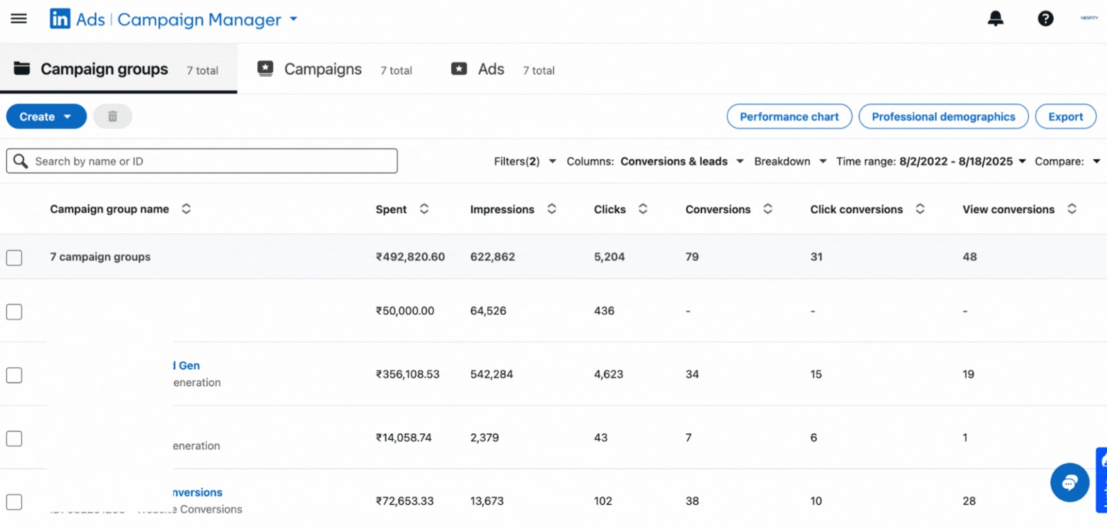Open the Time range dropdown
1107x528 pixels.
pos(931,161)
